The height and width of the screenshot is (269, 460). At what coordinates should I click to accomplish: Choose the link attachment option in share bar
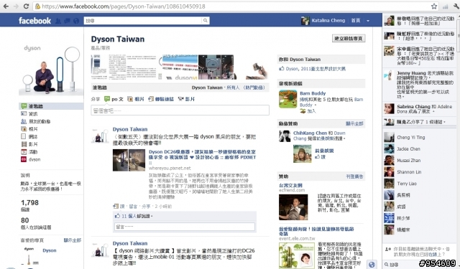(x=161, y=99)
